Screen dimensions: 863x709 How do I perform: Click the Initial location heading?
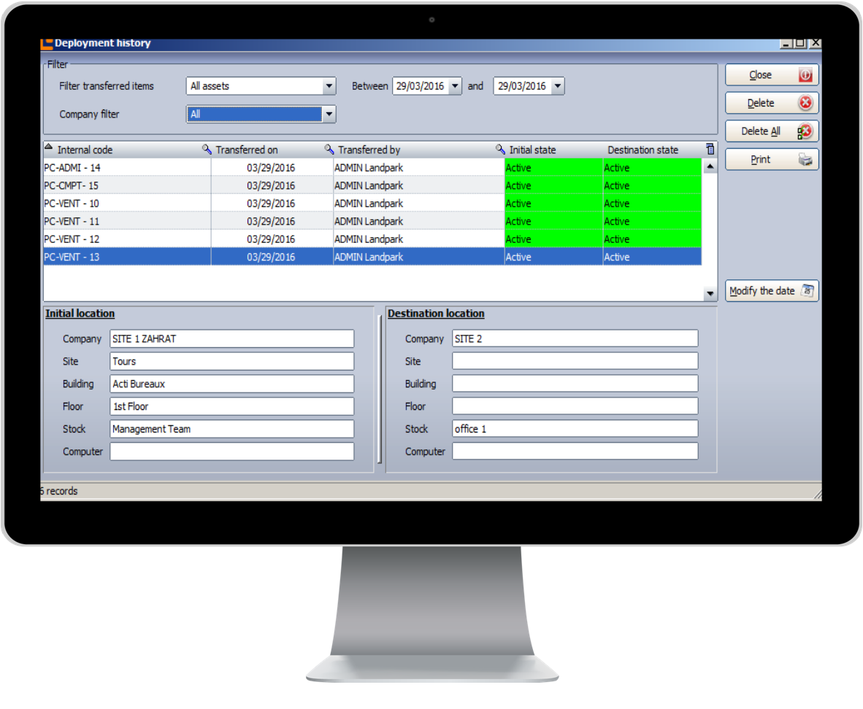pos(80,314)
